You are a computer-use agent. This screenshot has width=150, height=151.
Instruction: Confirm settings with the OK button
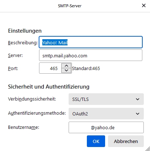tap(96, 141)
